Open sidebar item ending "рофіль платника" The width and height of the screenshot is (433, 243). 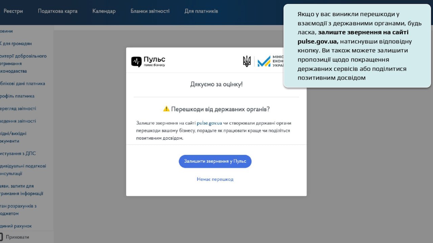[17, 96]
